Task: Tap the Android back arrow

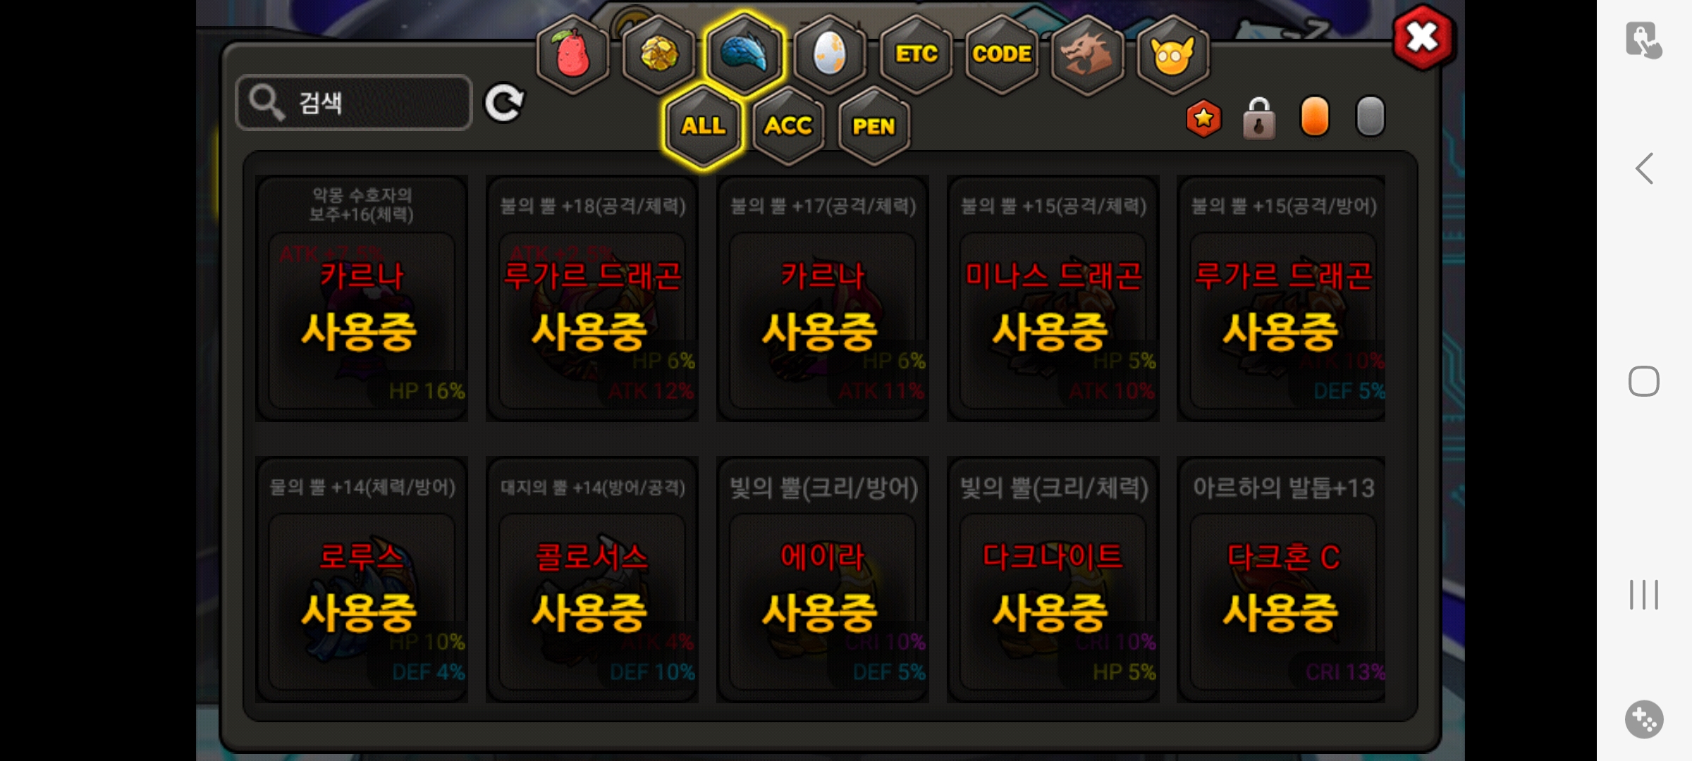Action: (x=1644, y=168)
